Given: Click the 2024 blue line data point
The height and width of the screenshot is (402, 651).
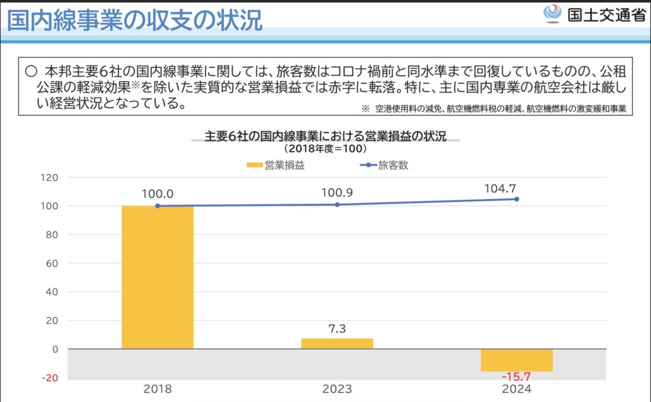Looking at the screenshot, I should pos(516,199).
